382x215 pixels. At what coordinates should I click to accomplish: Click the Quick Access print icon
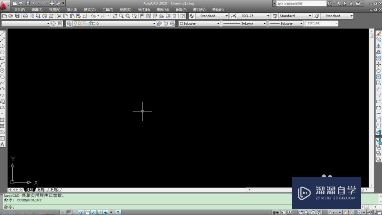[x=52, y=3]
